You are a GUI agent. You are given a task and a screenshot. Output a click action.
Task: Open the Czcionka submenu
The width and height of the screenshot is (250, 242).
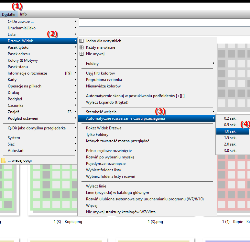[39, 106]
